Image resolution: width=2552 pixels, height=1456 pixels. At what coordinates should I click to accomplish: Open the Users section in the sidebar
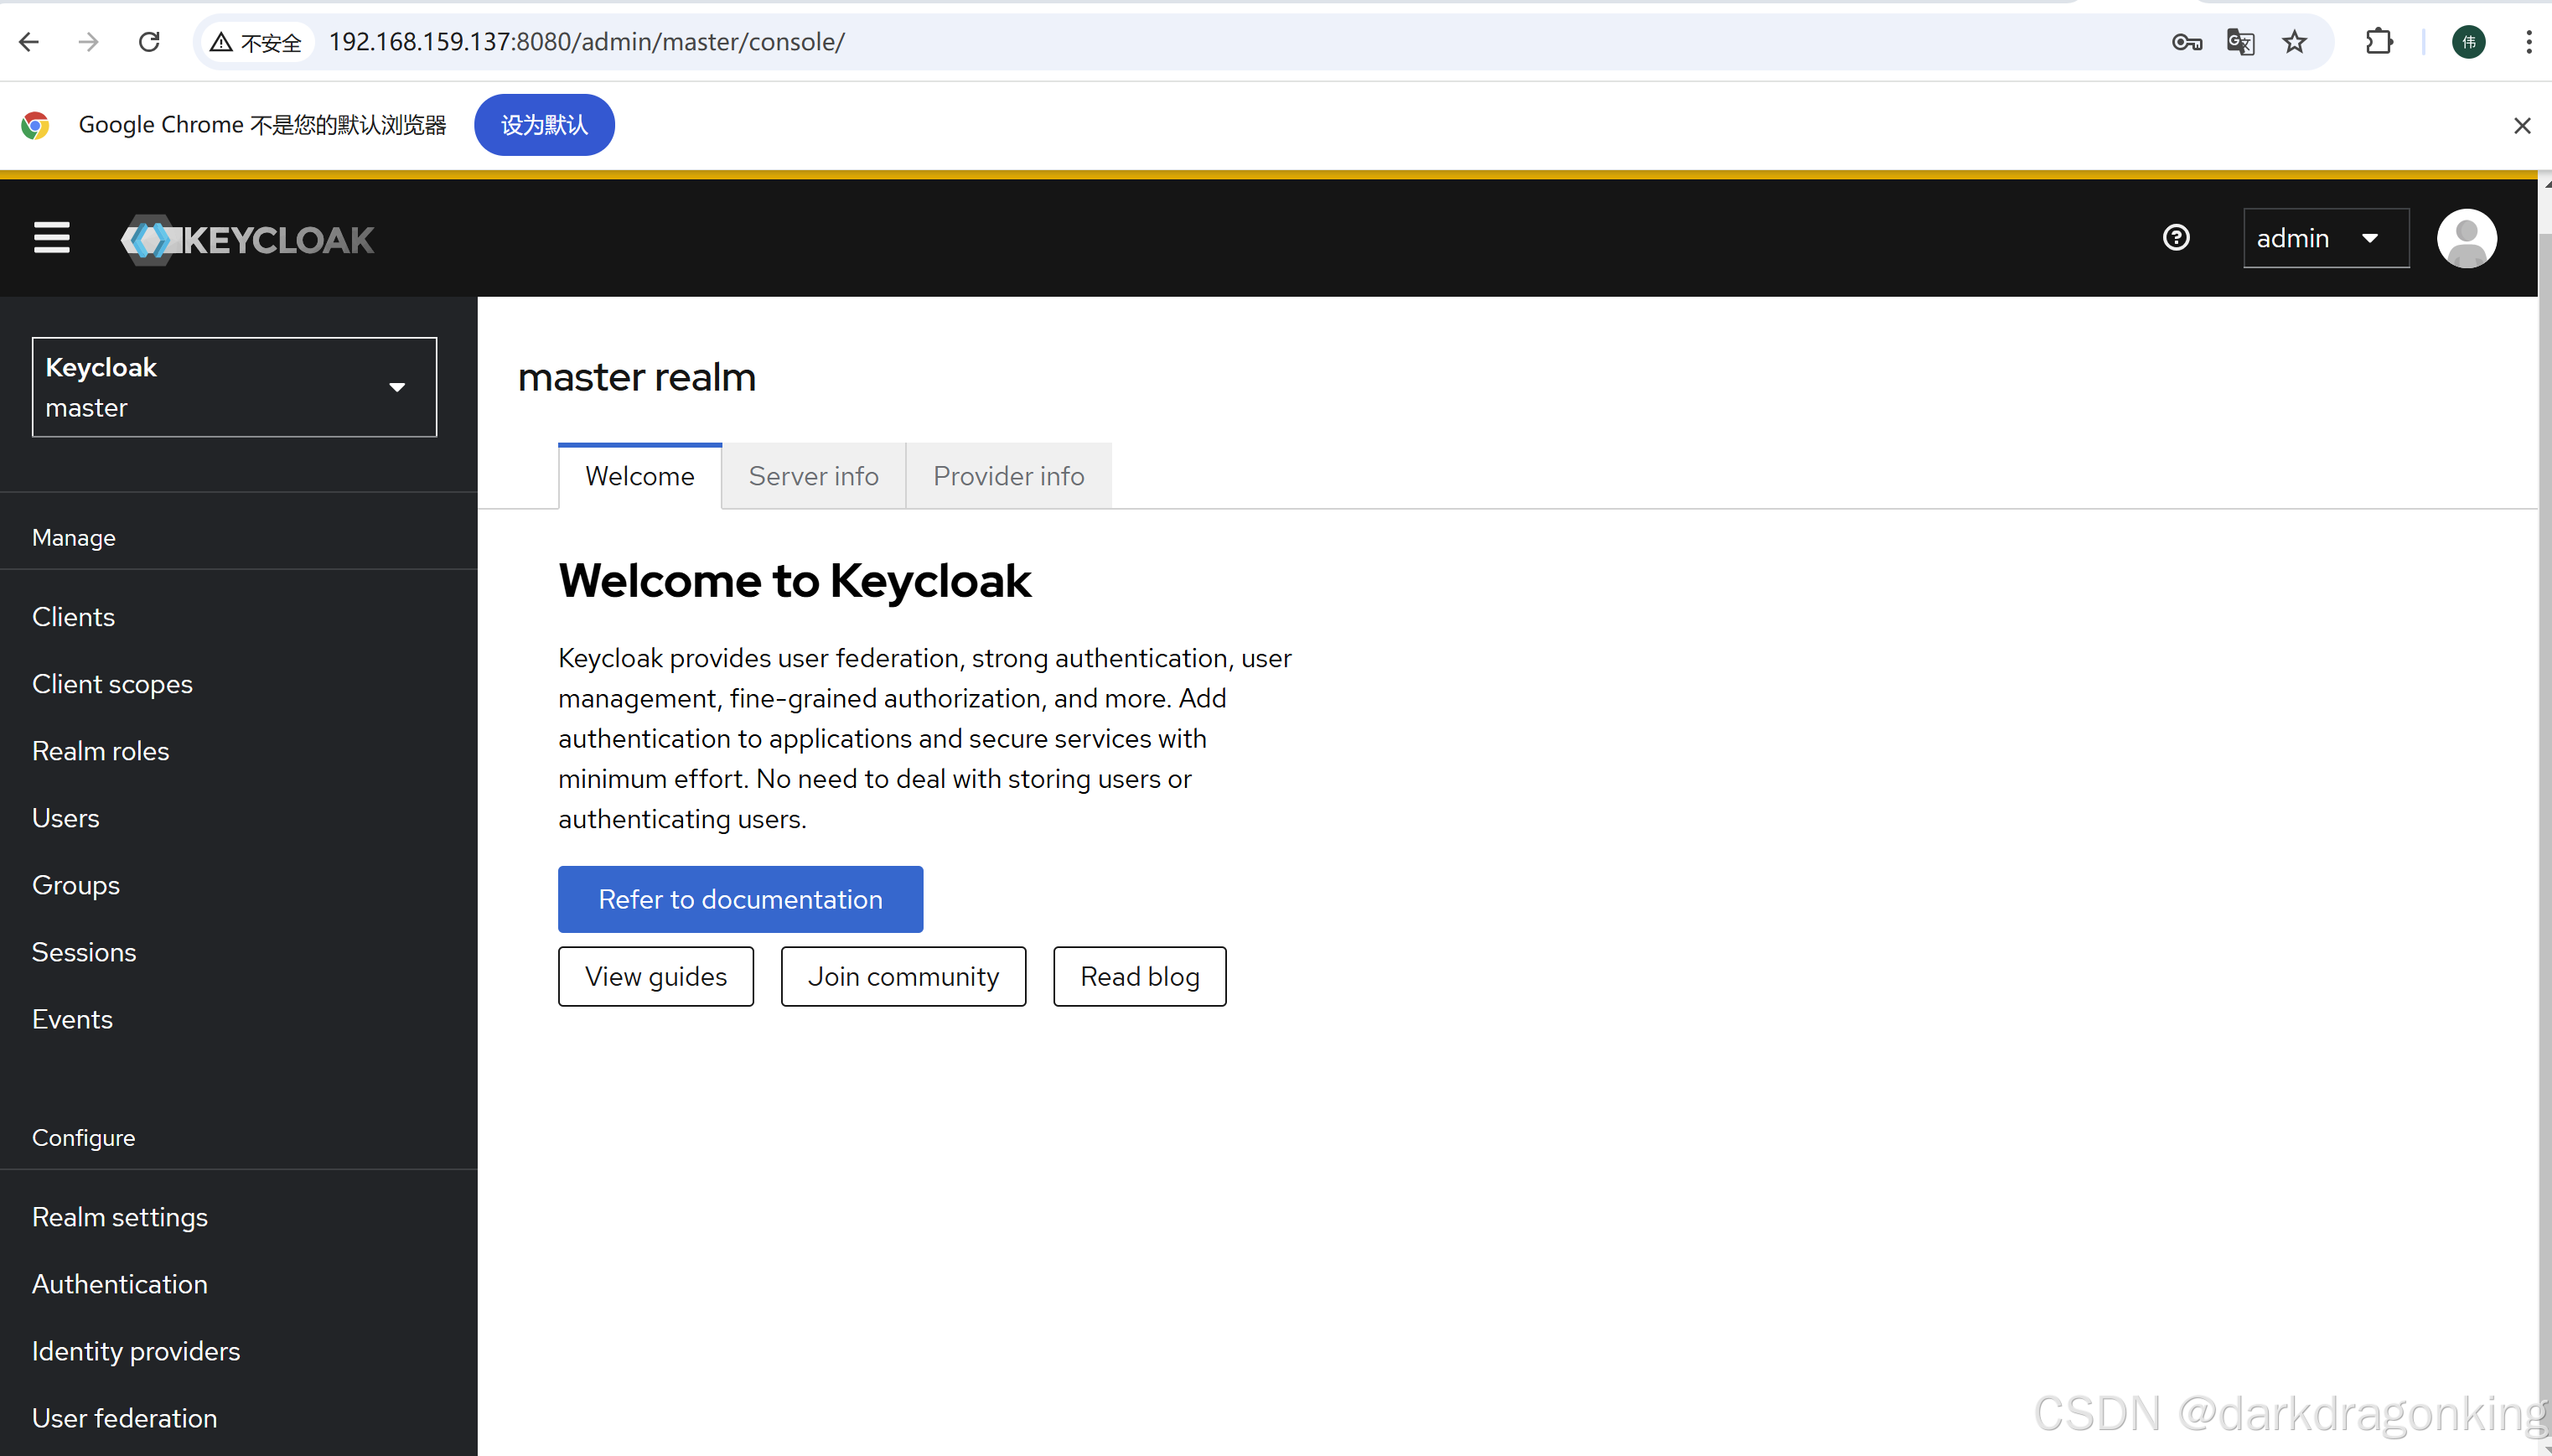pos(66,817)
